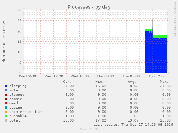
Task: Click the sleeping current value 17.00
Action: (x=68, y=86)
